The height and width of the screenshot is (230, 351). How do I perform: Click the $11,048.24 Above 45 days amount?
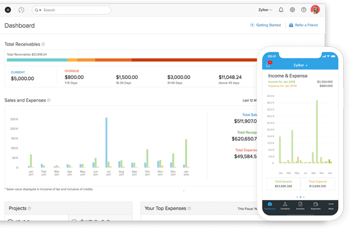[x=230, y=77]
